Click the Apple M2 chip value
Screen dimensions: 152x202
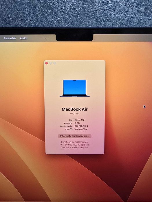coord(79,120)
